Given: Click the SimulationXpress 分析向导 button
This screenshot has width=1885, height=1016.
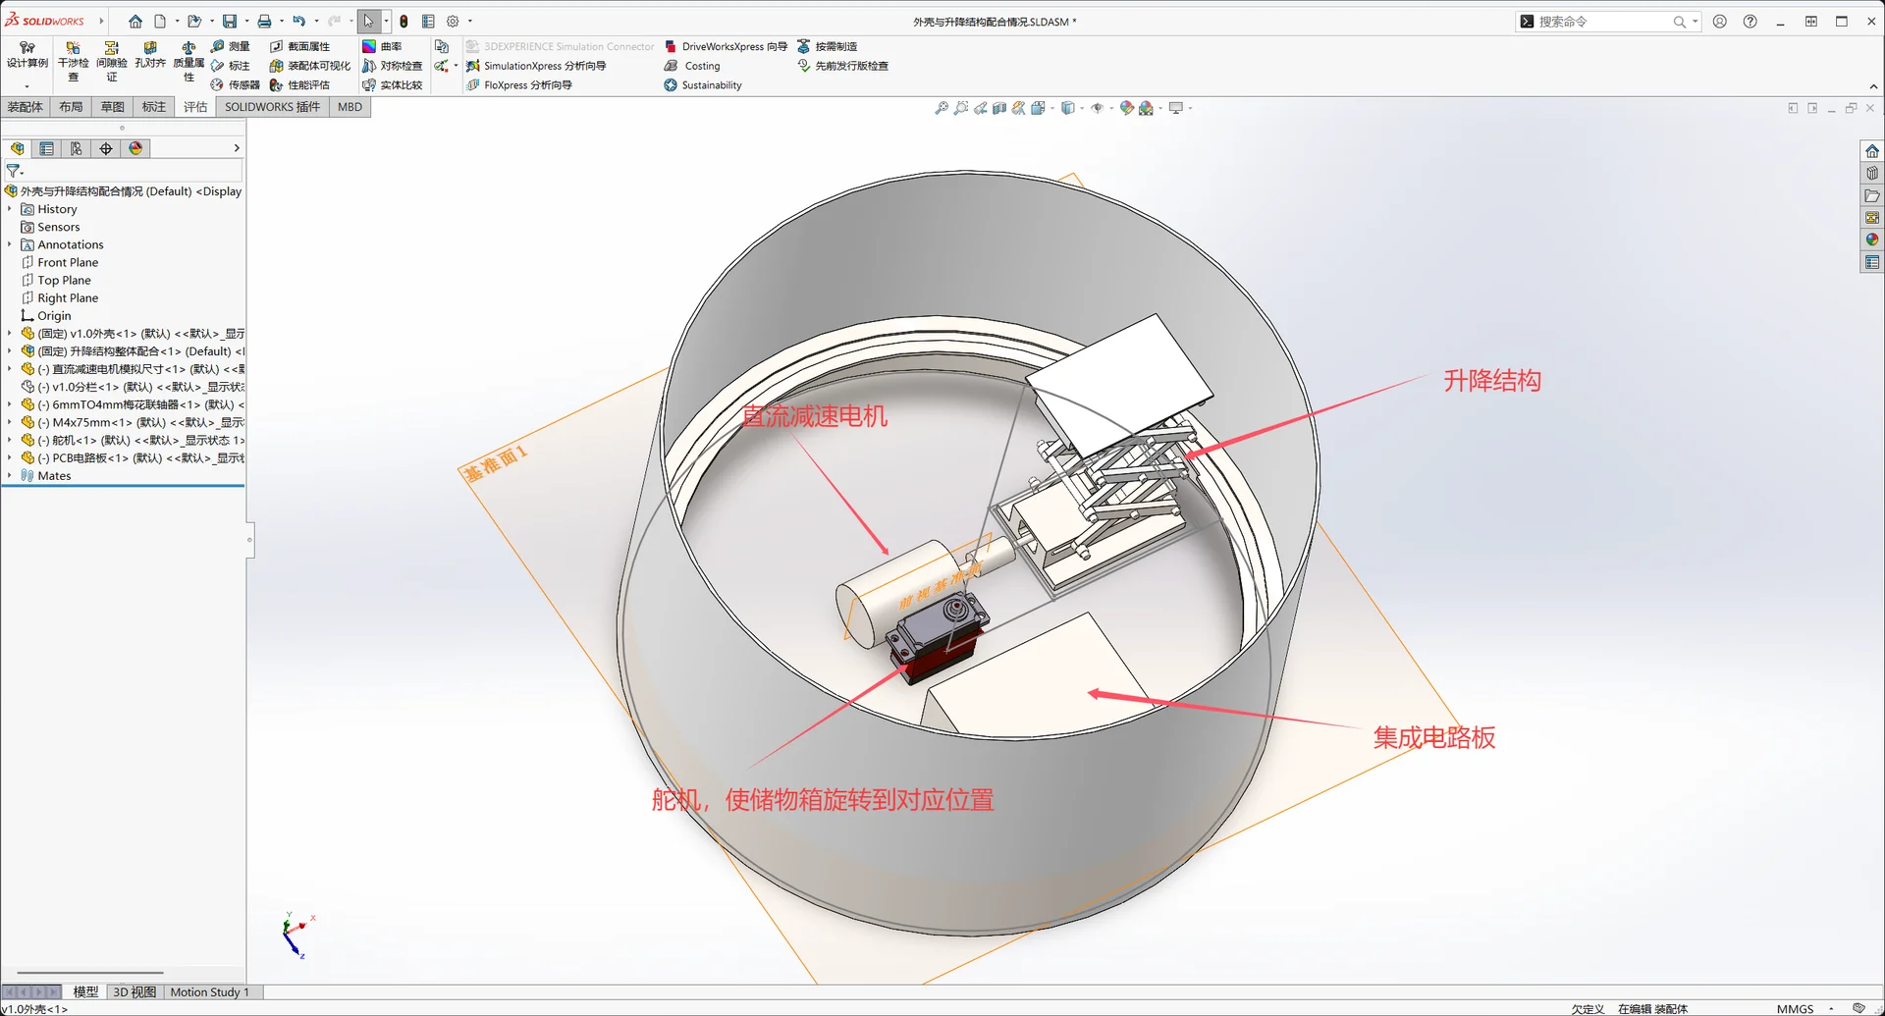Looking at the screenshot, I should click(536, 66).
